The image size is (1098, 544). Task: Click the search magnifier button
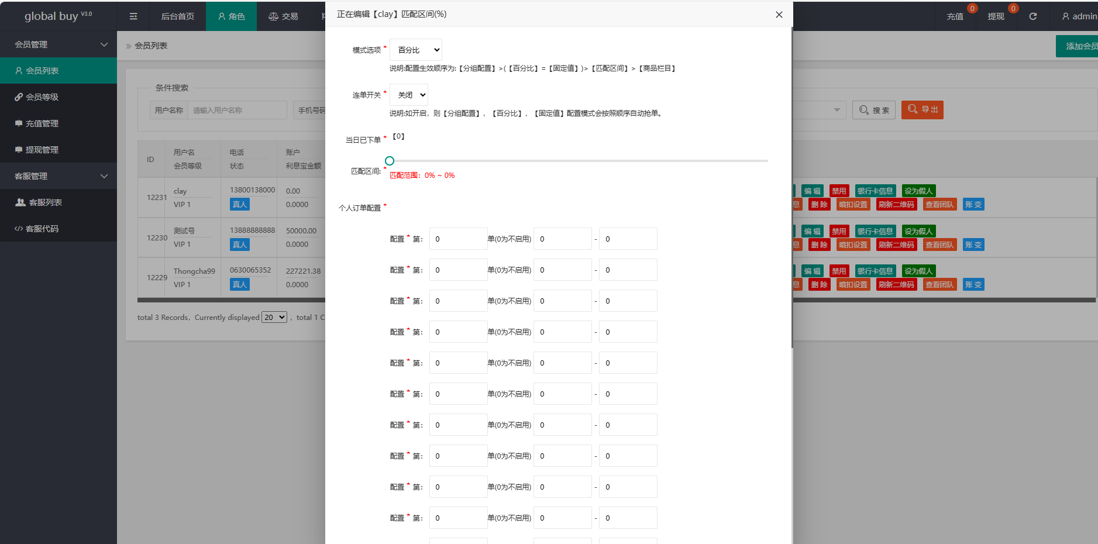(874, 110)
